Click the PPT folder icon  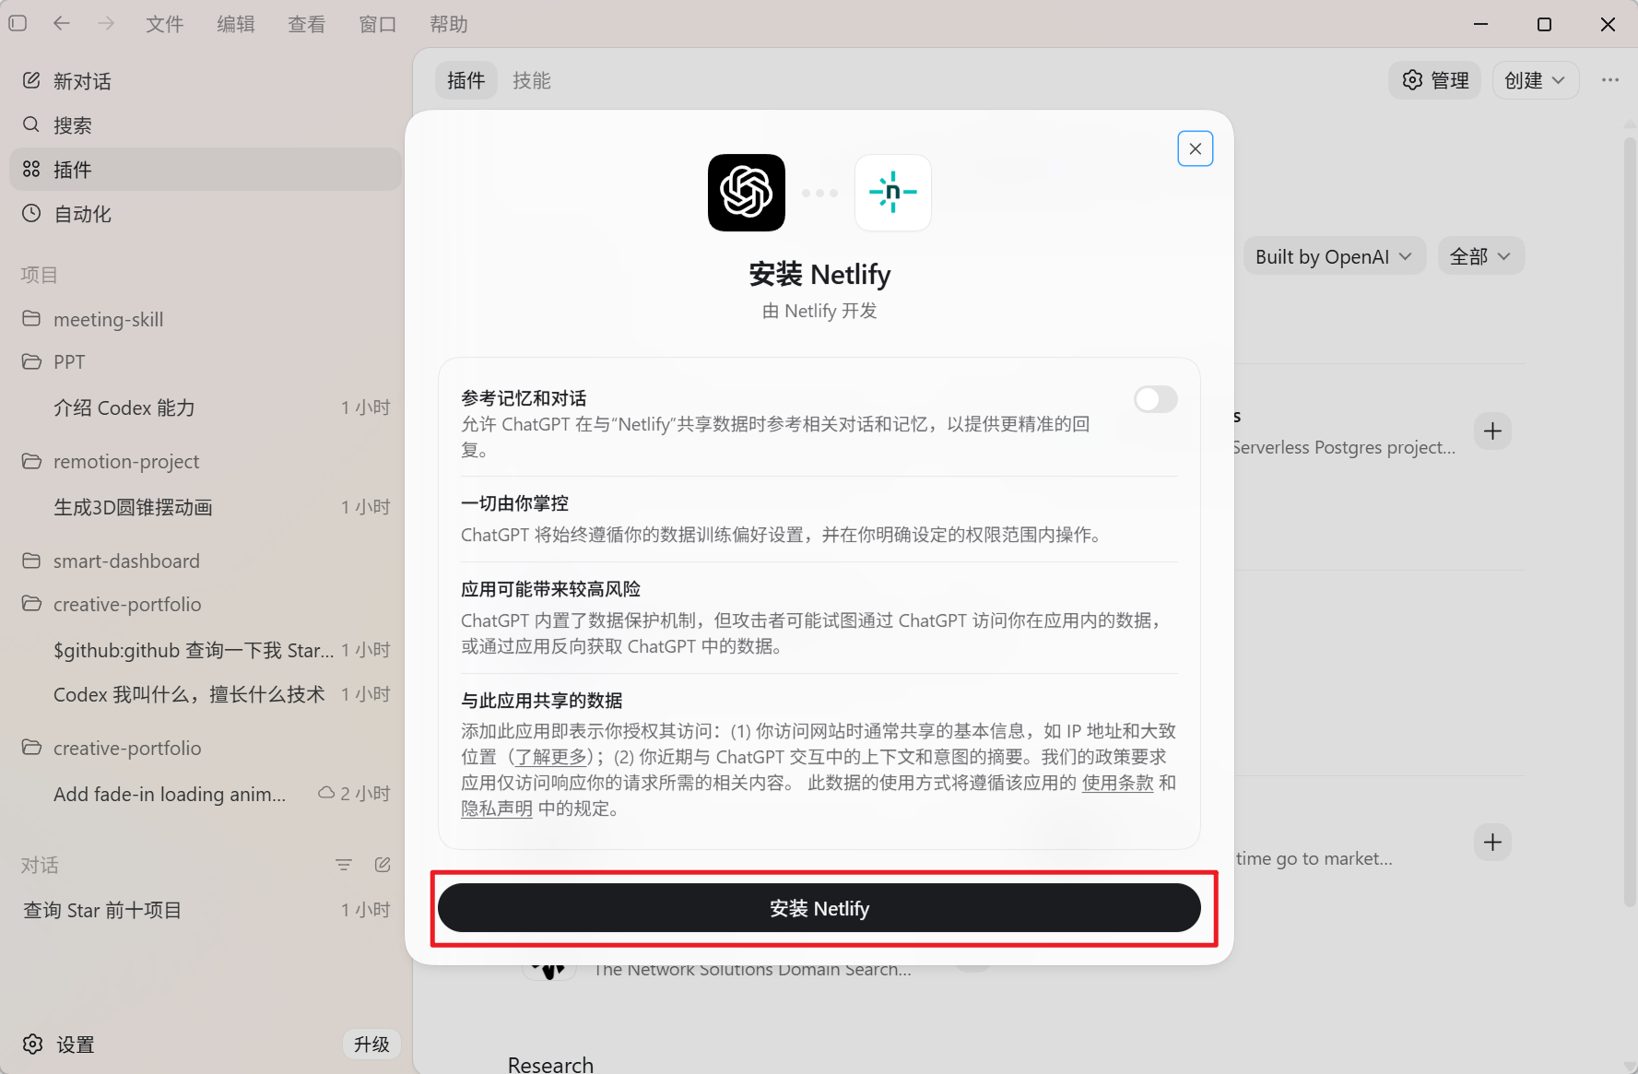point(31,361)
